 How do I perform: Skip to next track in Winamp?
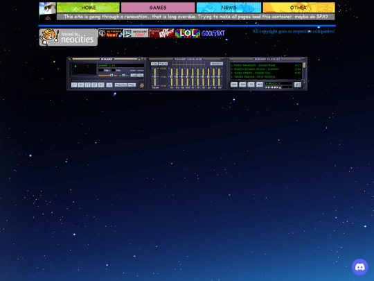(101, 85)
